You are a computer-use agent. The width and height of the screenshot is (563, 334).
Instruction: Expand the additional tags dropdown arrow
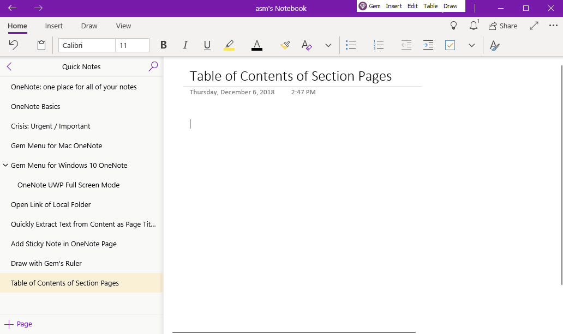[471, 45]
